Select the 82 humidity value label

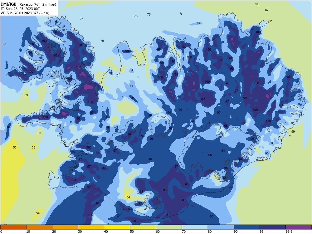point(198,23)
